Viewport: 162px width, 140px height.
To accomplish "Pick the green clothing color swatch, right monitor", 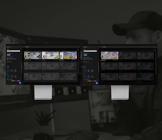I will (91, 81).
